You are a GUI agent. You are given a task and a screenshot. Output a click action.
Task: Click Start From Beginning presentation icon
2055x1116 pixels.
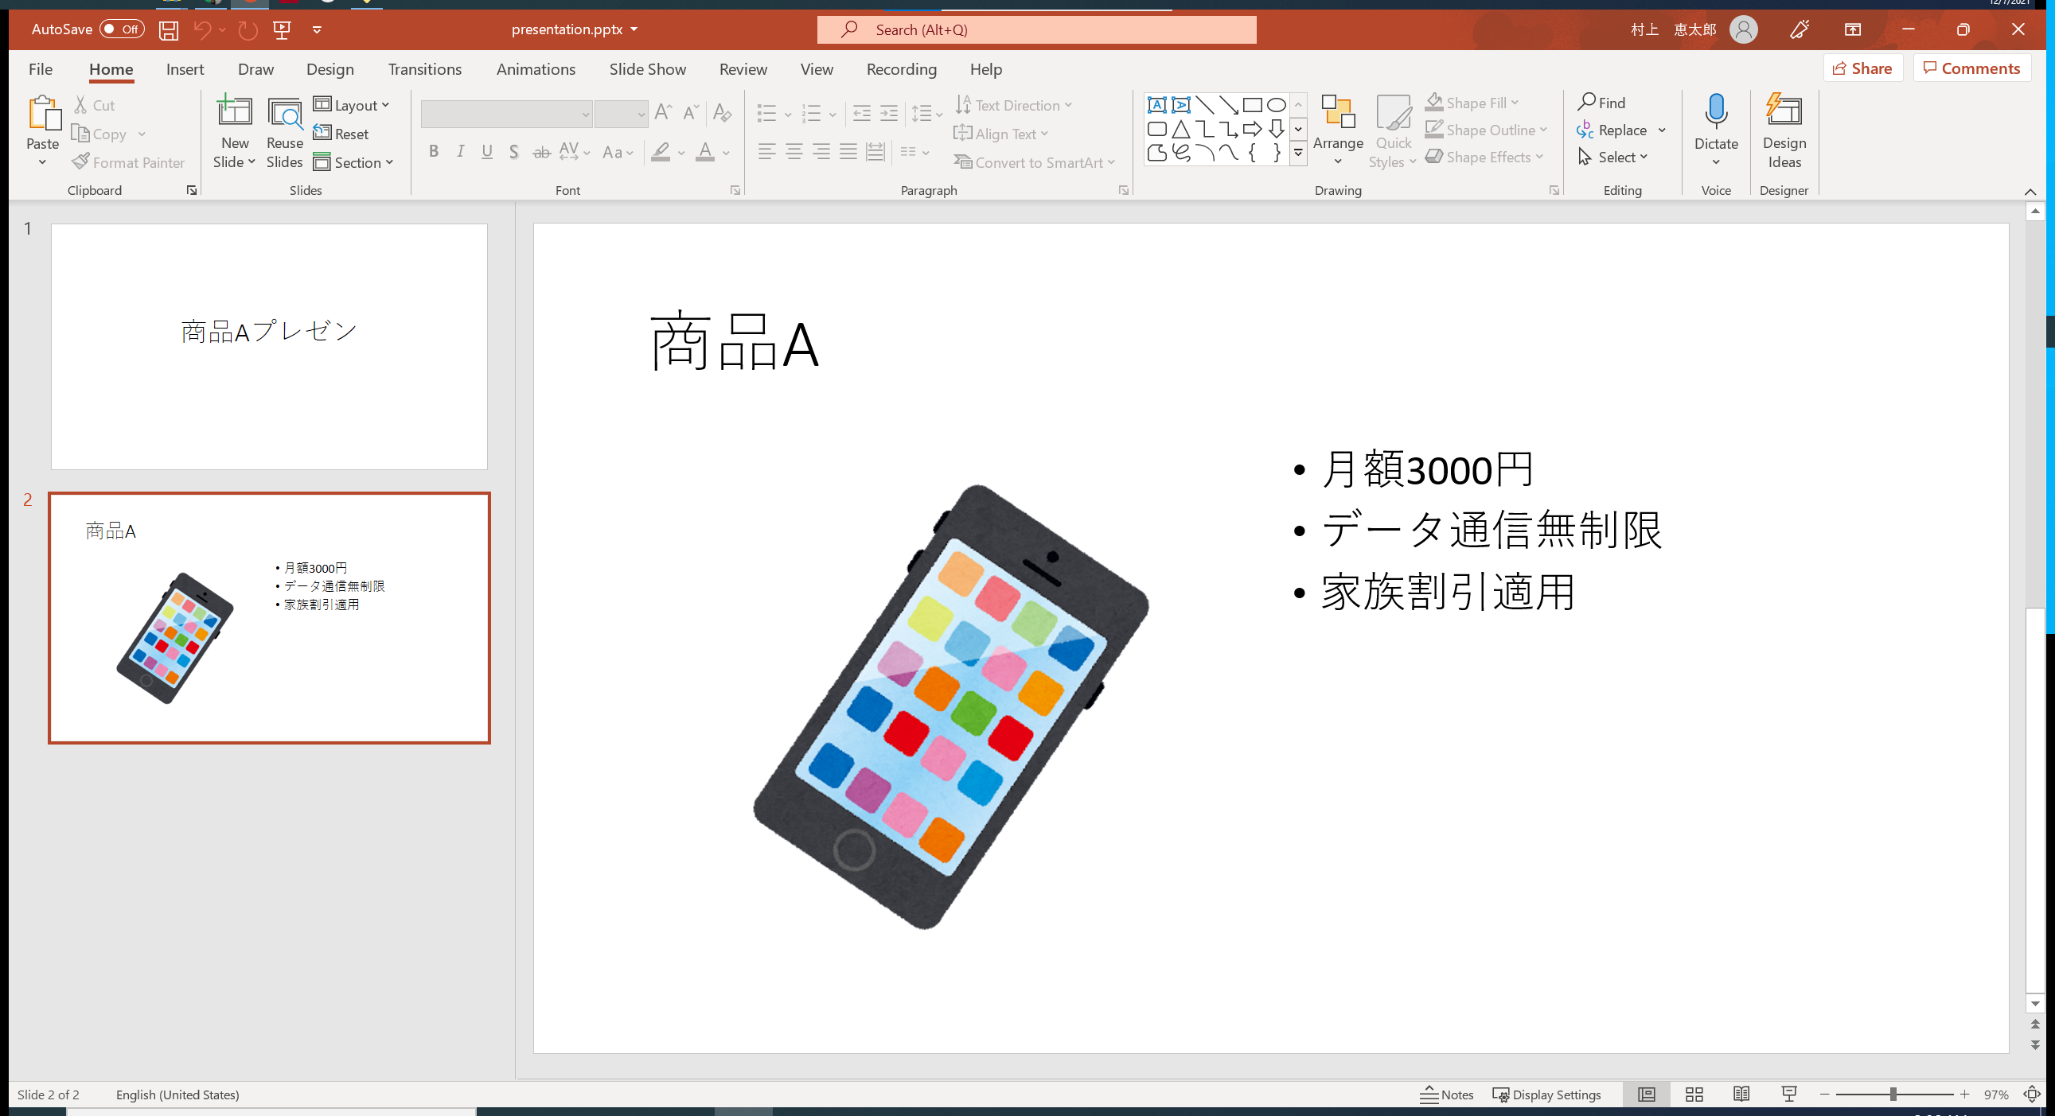tap(282, 30)
